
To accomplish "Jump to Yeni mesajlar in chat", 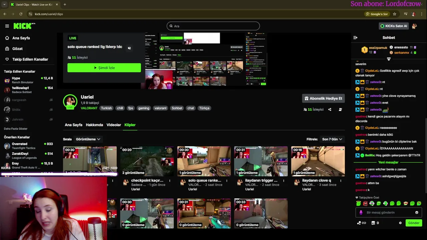I will [x=388, y=162].
